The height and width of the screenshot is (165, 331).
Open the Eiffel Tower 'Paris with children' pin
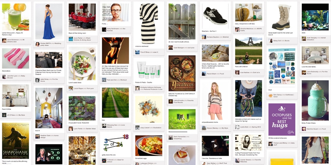(x=249, y=51)
